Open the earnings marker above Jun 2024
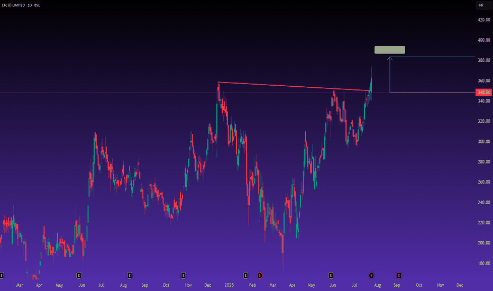 tap(79, 276)
